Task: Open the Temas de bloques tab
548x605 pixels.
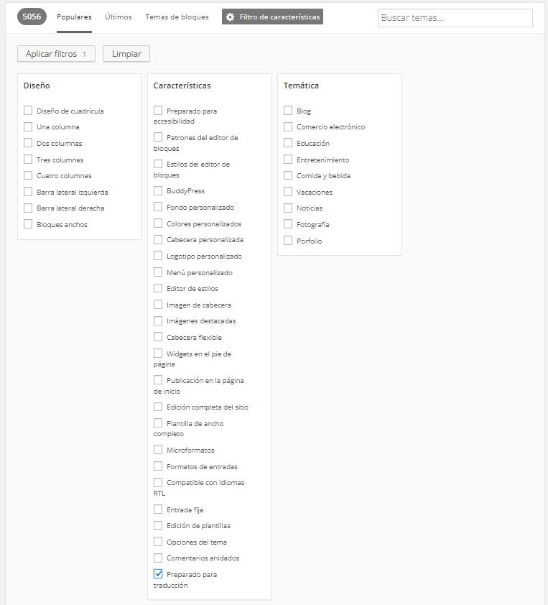Action: click(x=177, y=17)
